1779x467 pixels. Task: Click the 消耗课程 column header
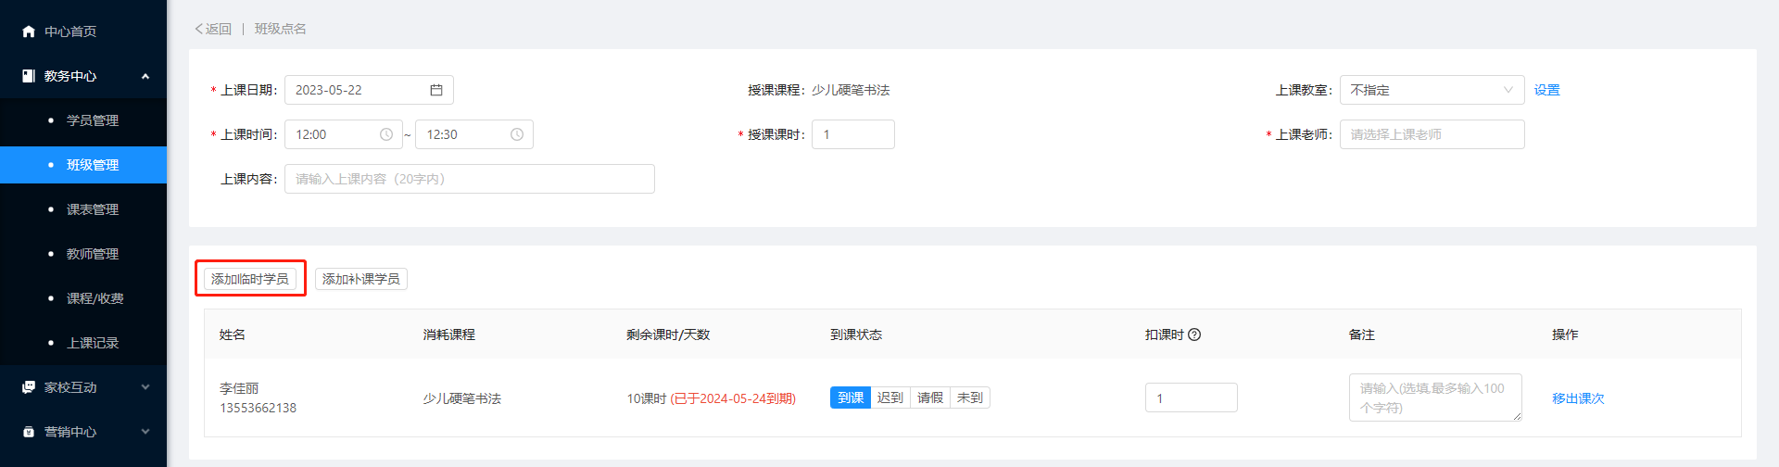click(449, 334)
